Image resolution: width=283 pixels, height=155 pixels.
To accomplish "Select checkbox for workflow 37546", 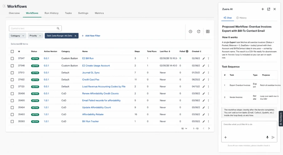I will point(12,66).
